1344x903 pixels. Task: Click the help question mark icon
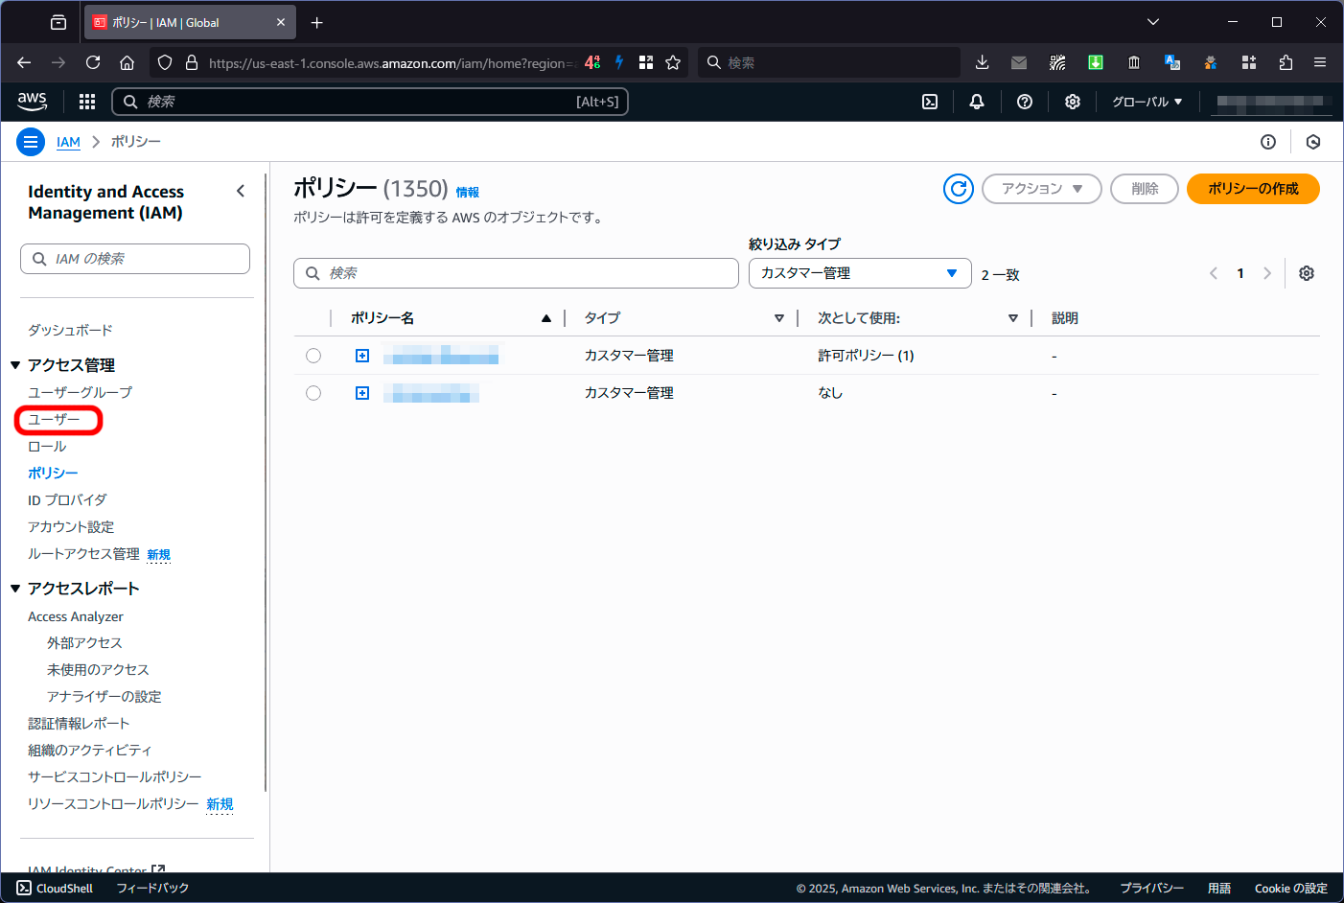[x=1024, y=102]
